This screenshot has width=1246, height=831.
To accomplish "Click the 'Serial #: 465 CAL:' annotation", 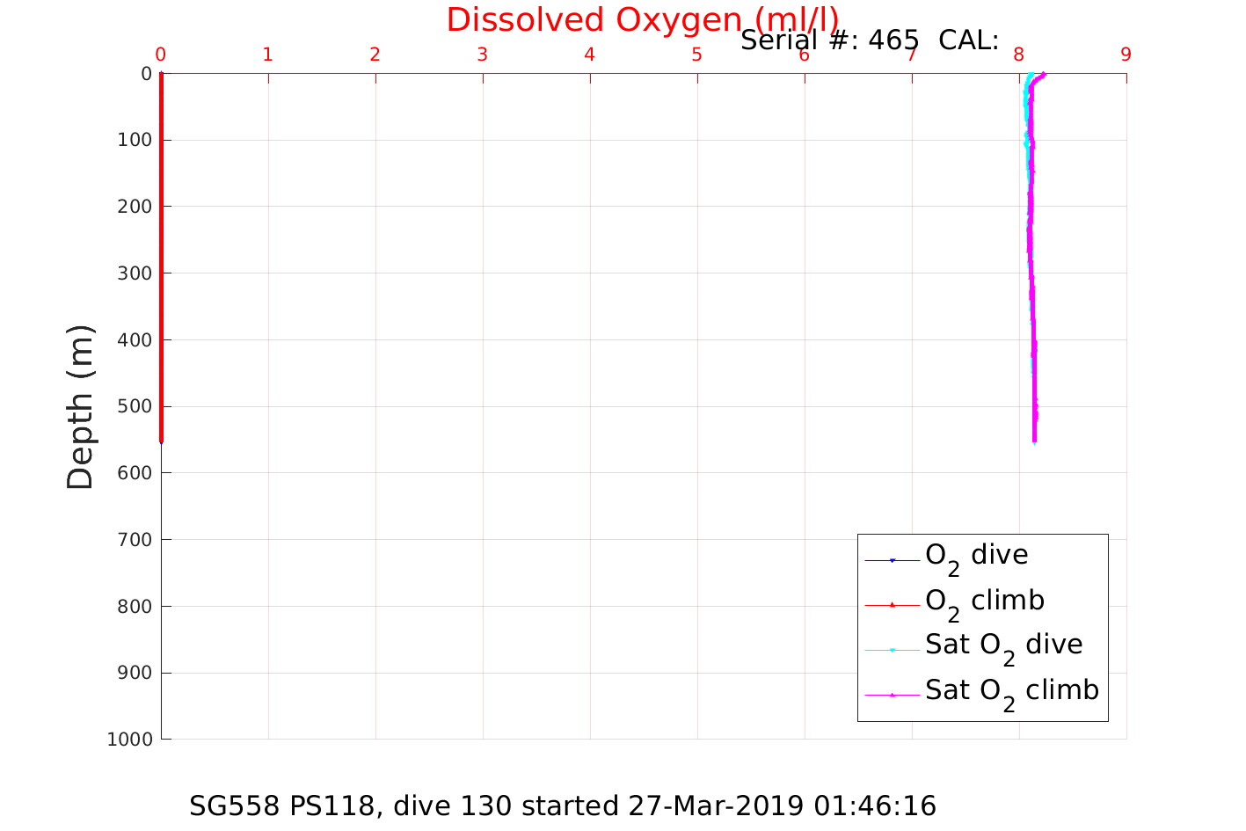I will tap(869, 40).
